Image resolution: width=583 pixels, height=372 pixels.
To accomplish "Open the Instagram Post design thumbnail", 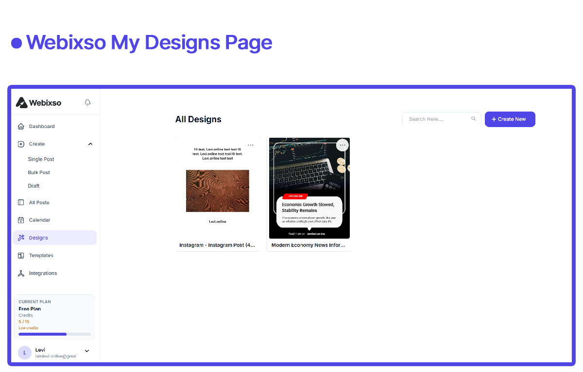I will [218, 188].
